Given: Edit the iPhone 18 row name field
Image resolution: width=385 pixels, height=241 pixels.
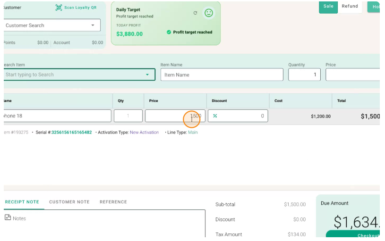Looking at the screenshot, I should (x=58, y=116).
